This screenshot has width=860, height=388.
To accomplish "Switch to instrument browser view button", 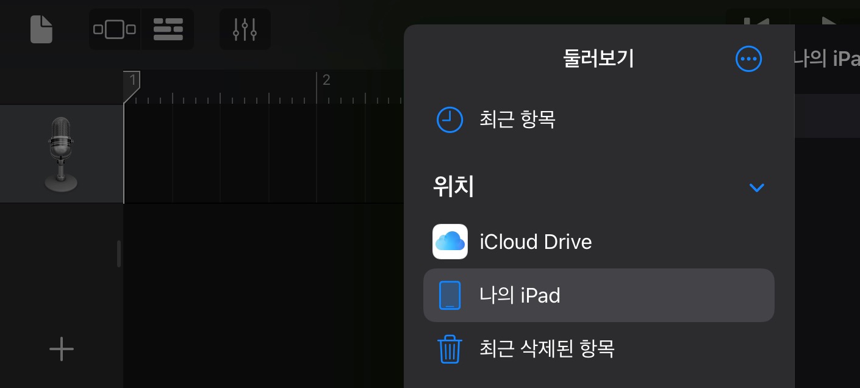I will (115, 29).
